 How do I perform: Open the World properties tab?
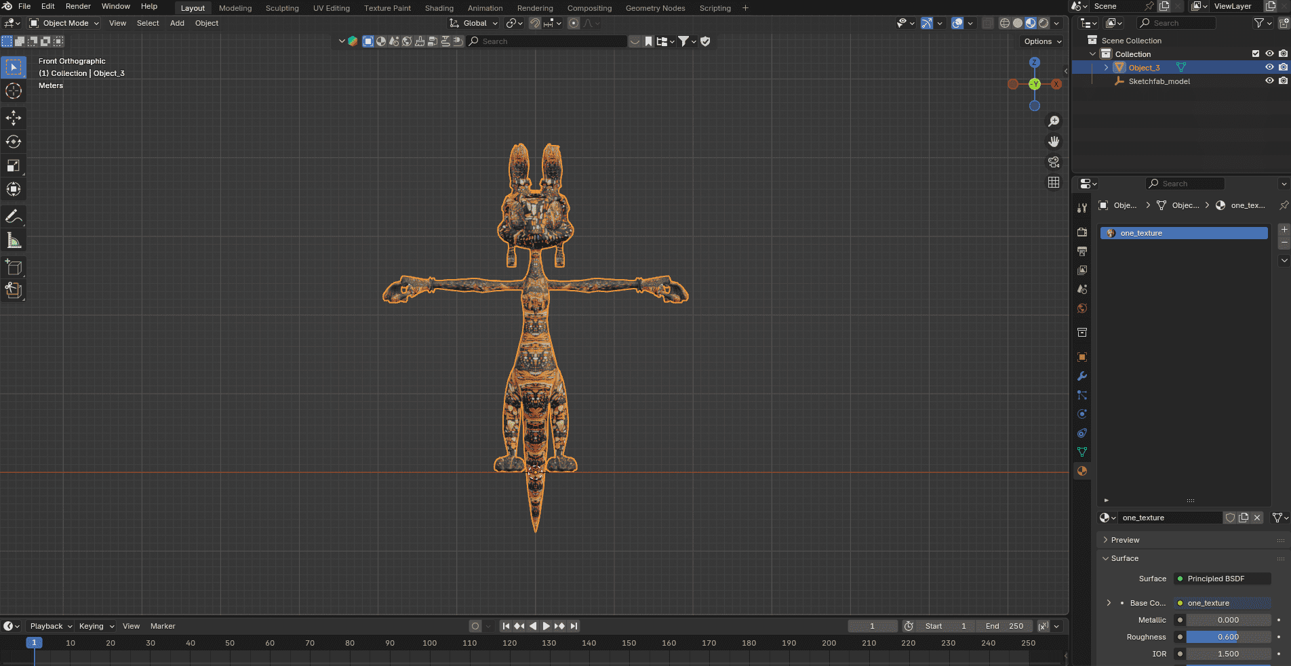coord(1082,308)
